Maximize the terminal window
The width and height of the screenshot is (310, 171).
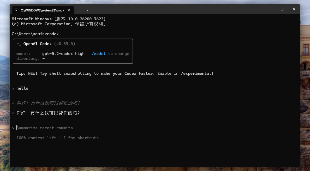[x=282, y=9]
